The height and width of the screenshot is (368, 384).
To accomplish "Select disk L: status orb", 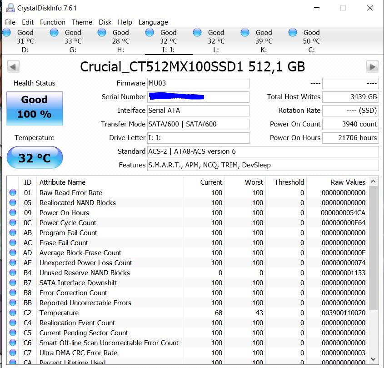I will [197, 32].
